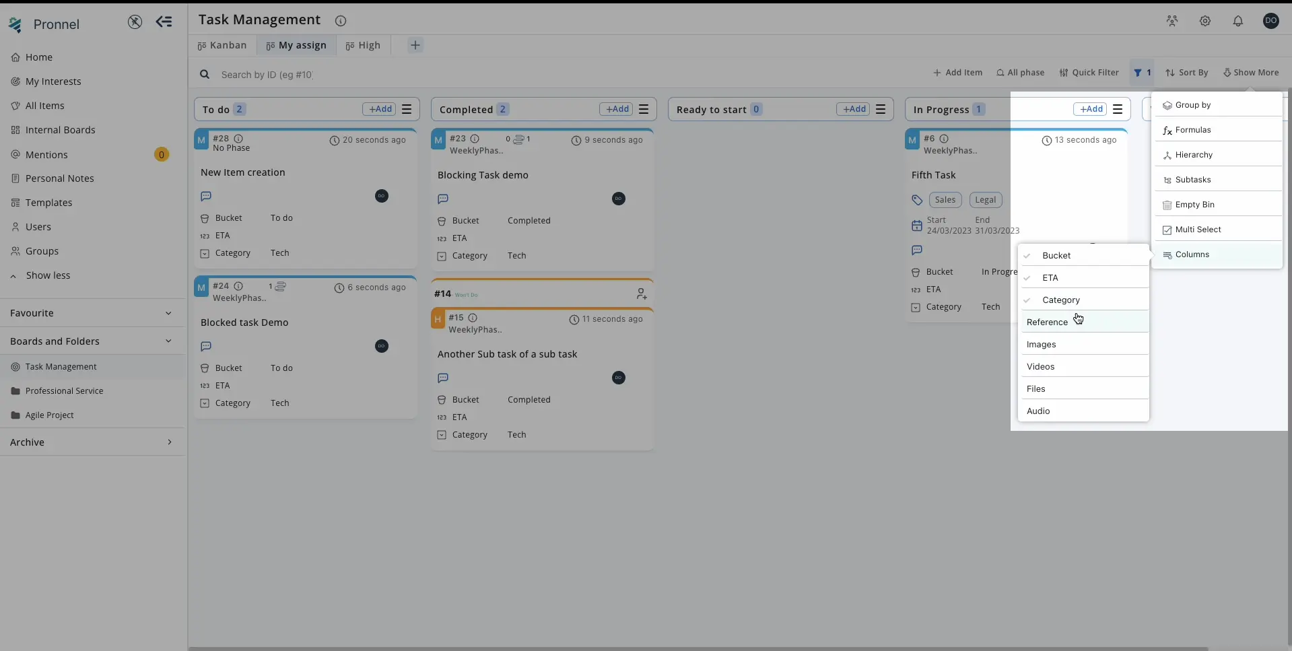The width and height of the screenshot is (1292, 651).
Task: Select Subtasks from menu
Action: pyautogui.click(x=1218, y=180)
